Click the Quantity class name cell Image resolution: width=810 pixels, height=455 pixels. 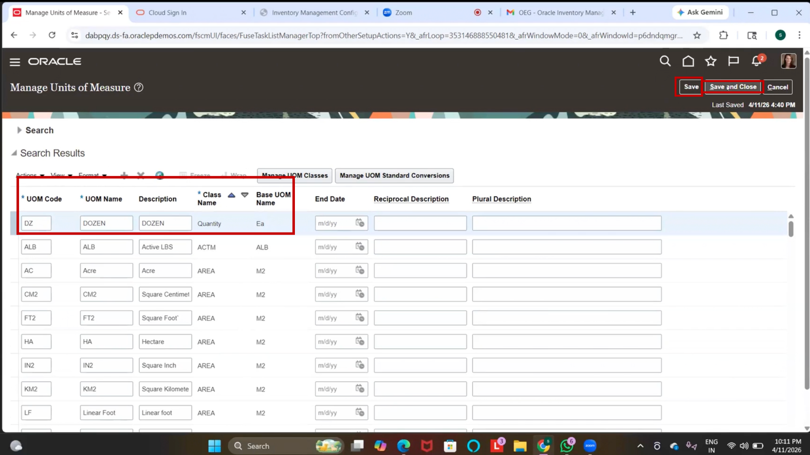(209, 224)
